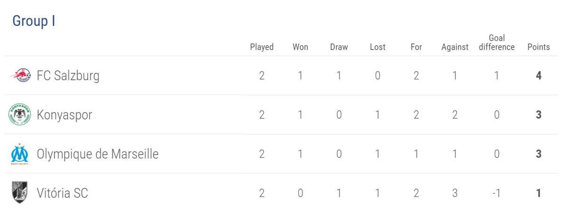
Task: Click the Lost column header
Action: (378, 47)
